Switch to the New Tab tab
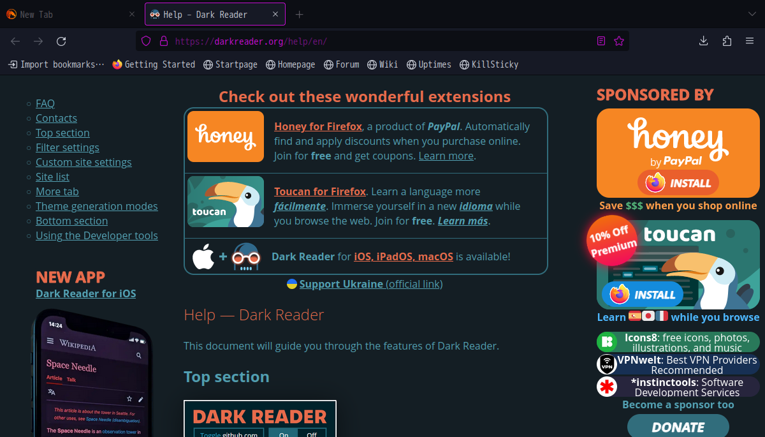This screenshot has width=765, height=437. coord(71,14)
